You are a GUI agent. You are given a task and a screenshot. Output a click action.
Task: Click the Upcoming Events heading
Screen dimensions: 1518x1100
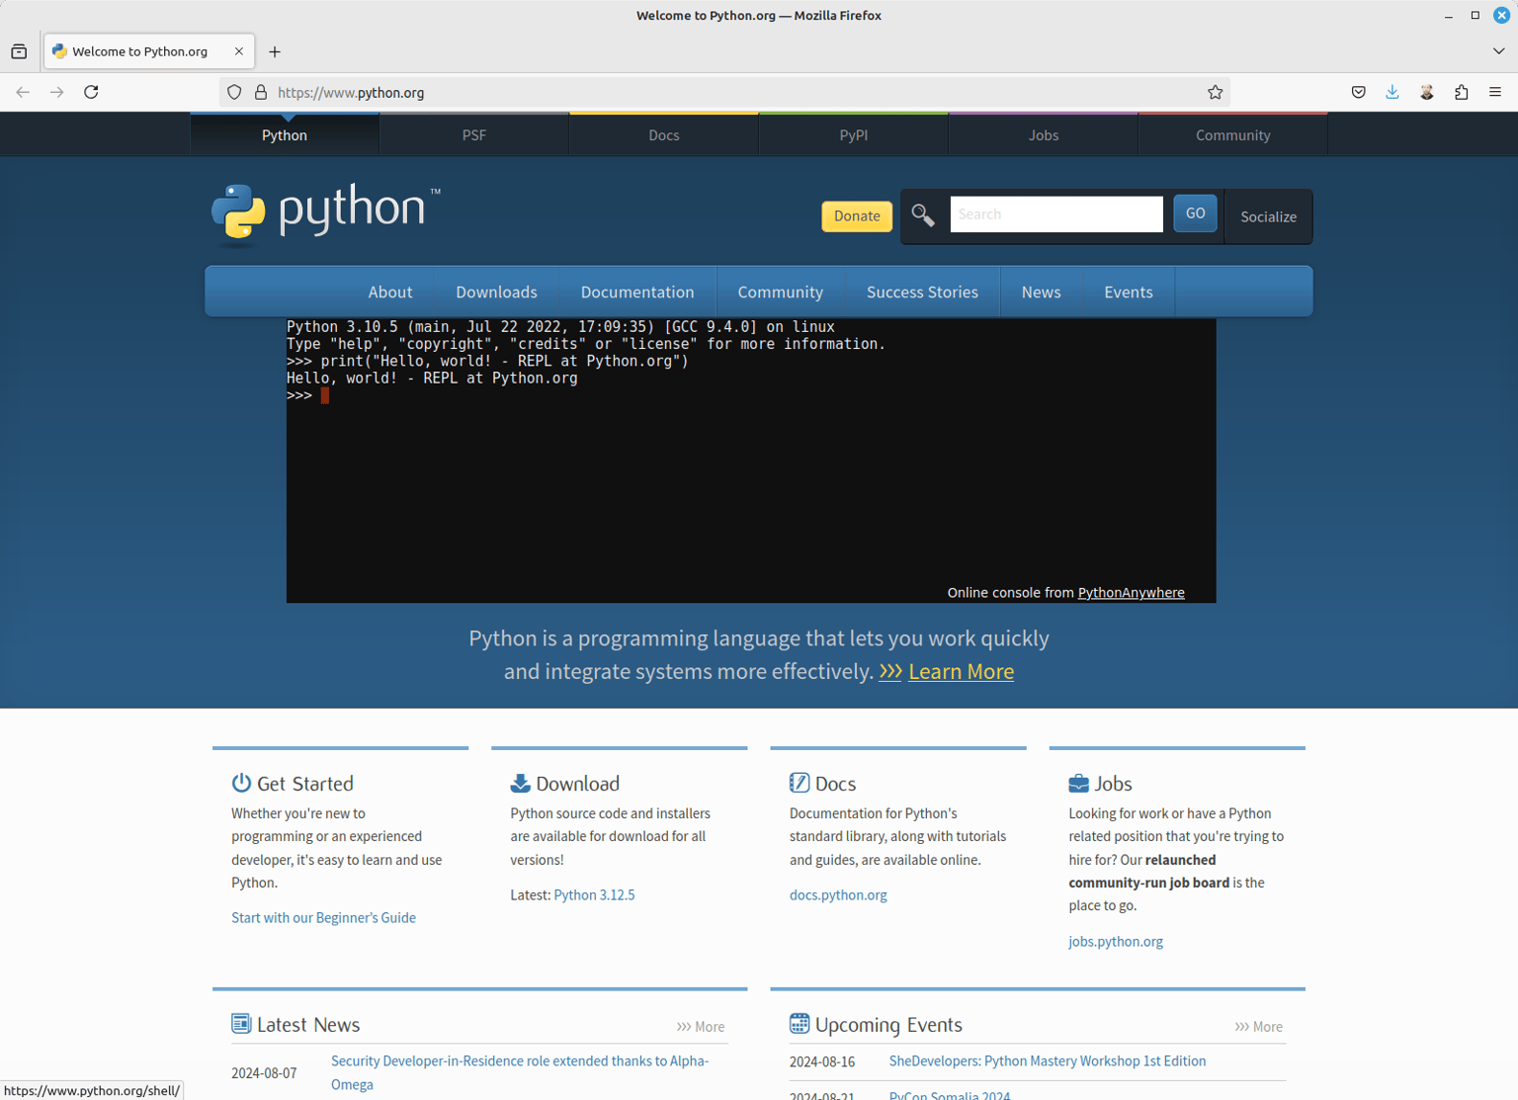tap(888, 1024)
